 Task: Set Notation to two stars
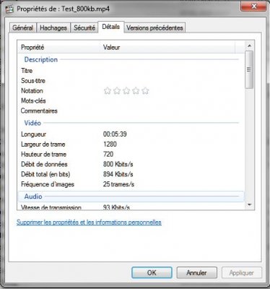[117, 91]
